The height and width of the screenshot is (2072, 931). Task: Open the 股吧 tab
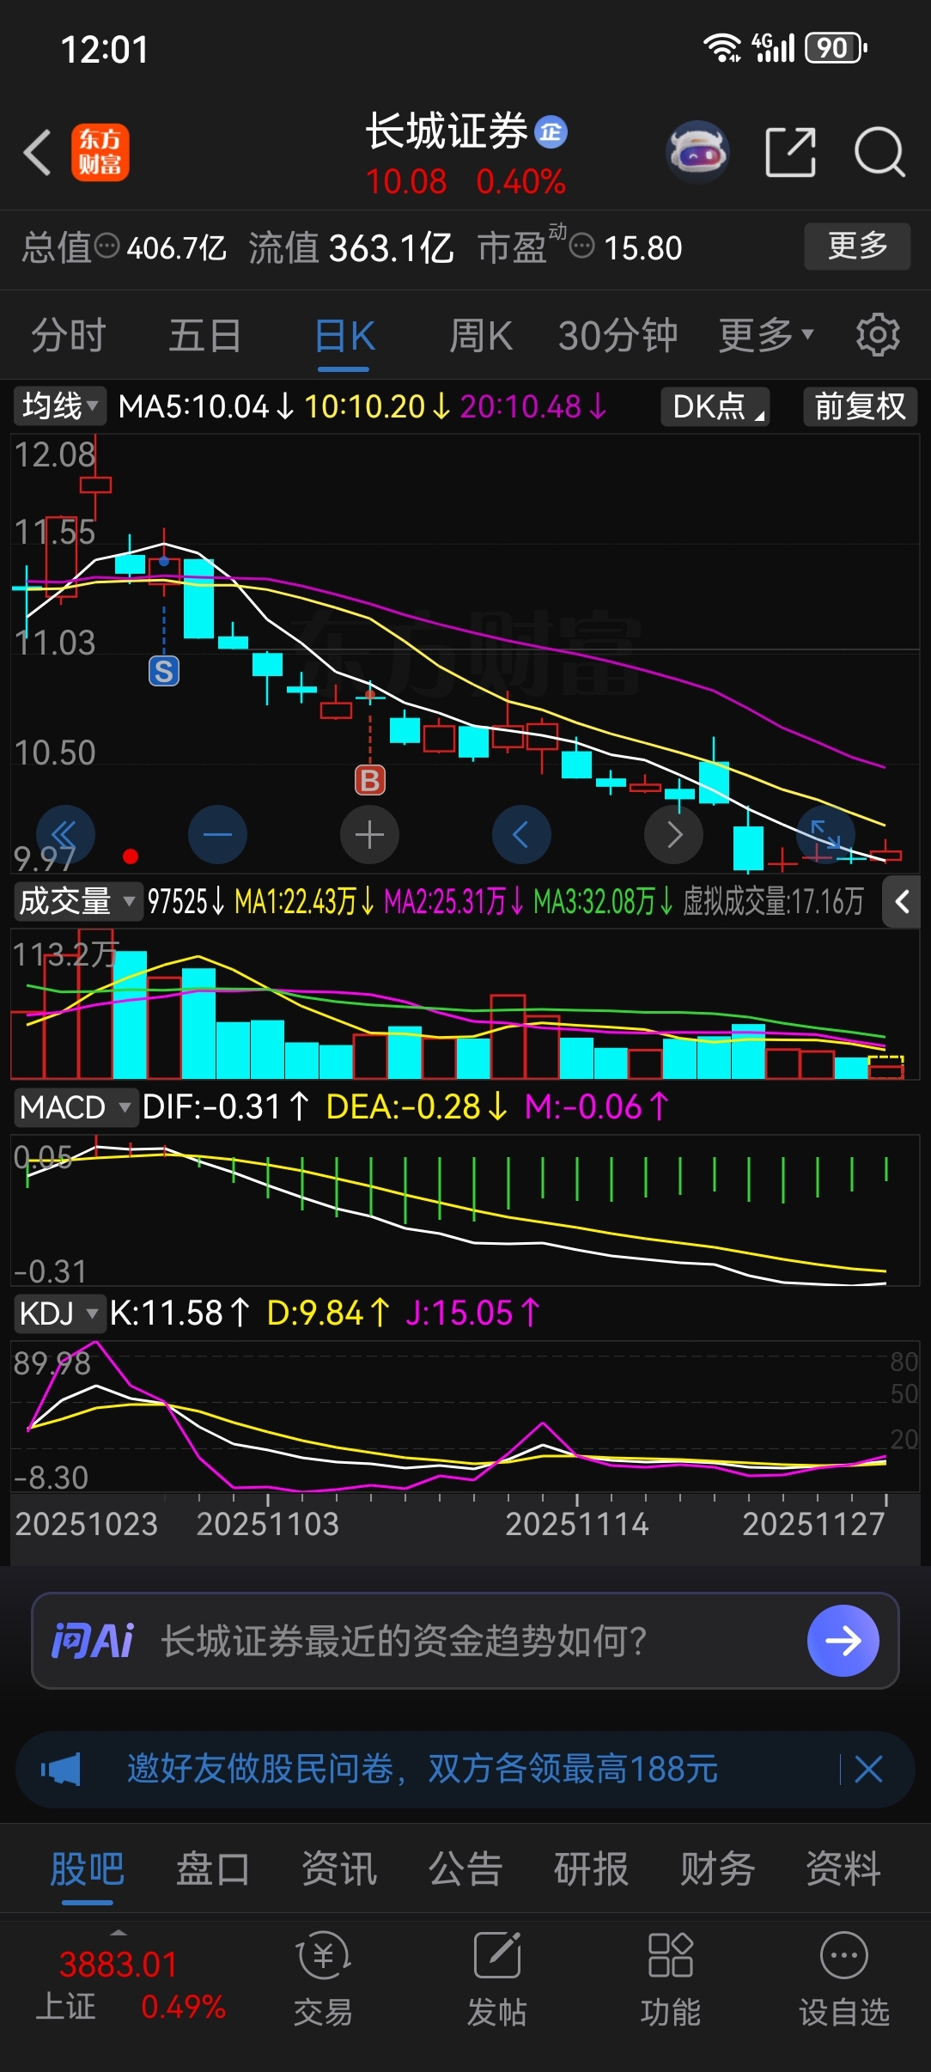tap(87, 1869)
